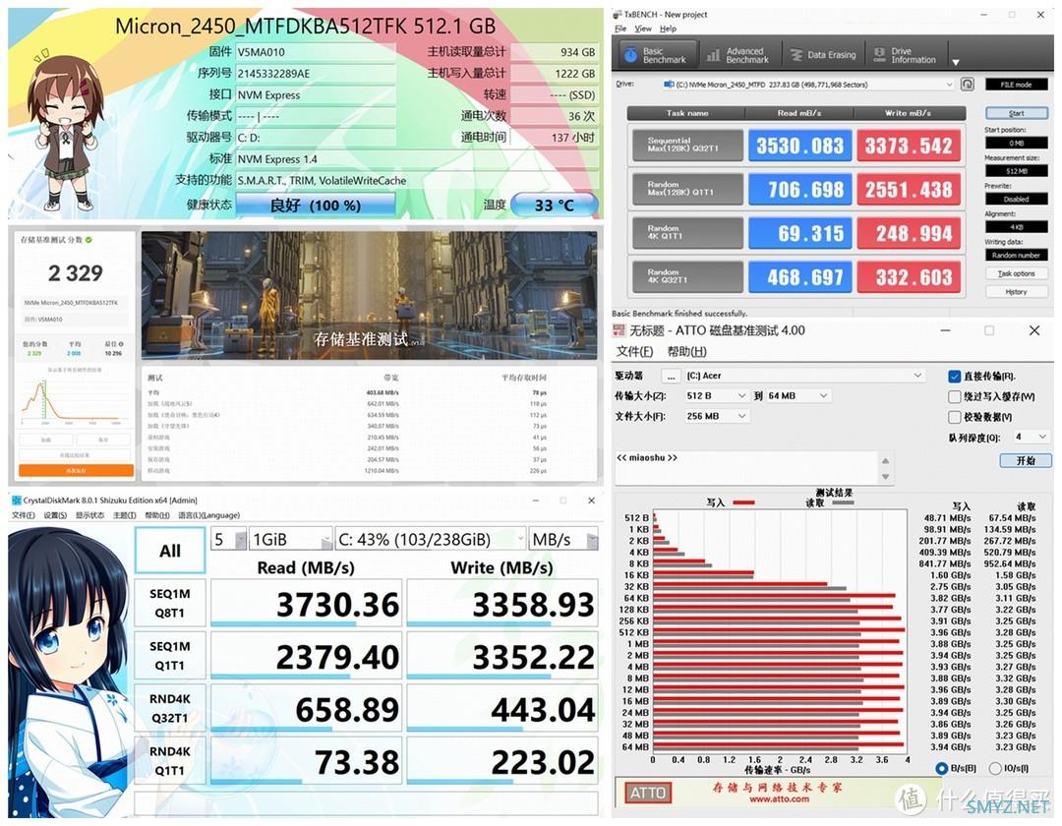Open CrystalDiskMark 主题(T) menu
Viewport: 1062px width, 826px height.
pos(123,515)
